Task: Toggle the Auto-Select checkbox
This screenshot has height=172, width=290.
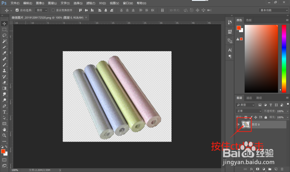Action: pyautogui.click(x=17, y=10)
